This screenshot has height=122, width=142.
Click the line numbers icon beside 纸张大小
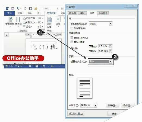pyautogui.click(x=40, y=22)
